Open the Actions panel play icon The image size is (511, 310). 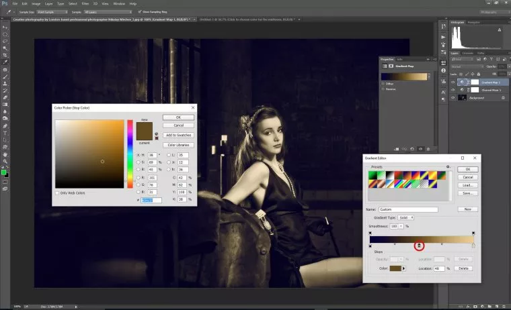(444, 37)
